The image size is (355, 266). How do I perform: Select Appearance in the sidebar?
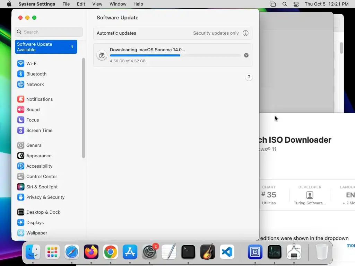(x=34, y=156)
